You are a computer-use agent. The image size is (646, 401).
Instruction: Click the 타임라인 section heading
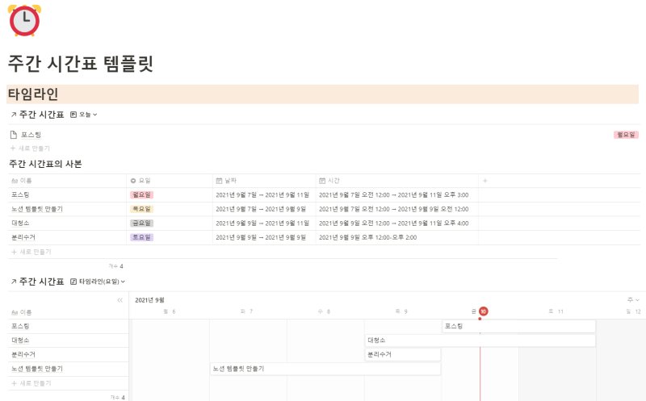point(33,94)
